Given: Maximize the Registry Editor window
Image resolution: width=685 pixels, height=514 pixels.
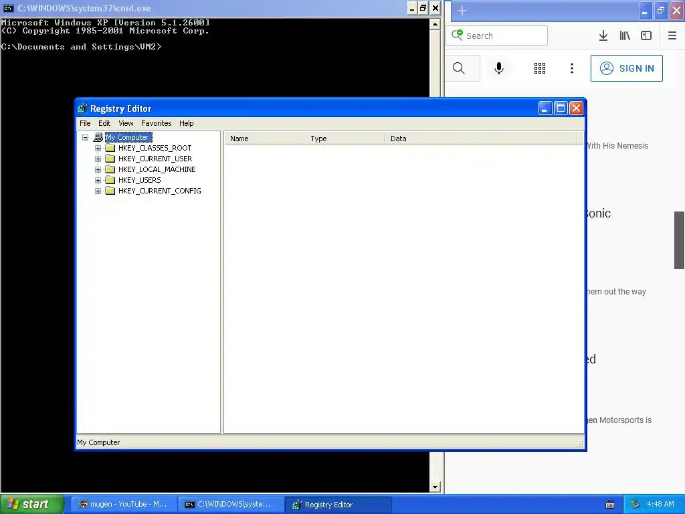Looking at the screenshot, I should [x=561, y=108].
